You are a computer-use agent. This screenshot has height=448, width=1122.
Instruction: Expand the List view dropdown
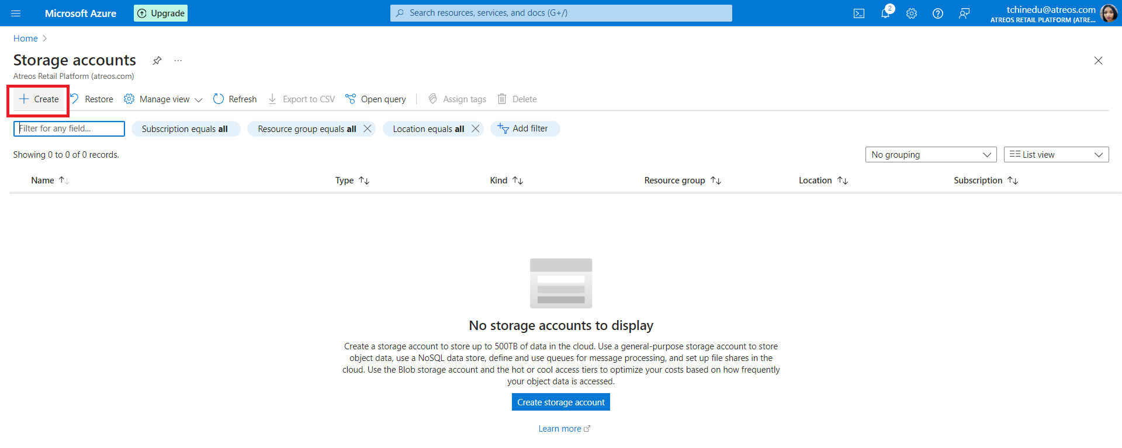[x=1057, y=155]
